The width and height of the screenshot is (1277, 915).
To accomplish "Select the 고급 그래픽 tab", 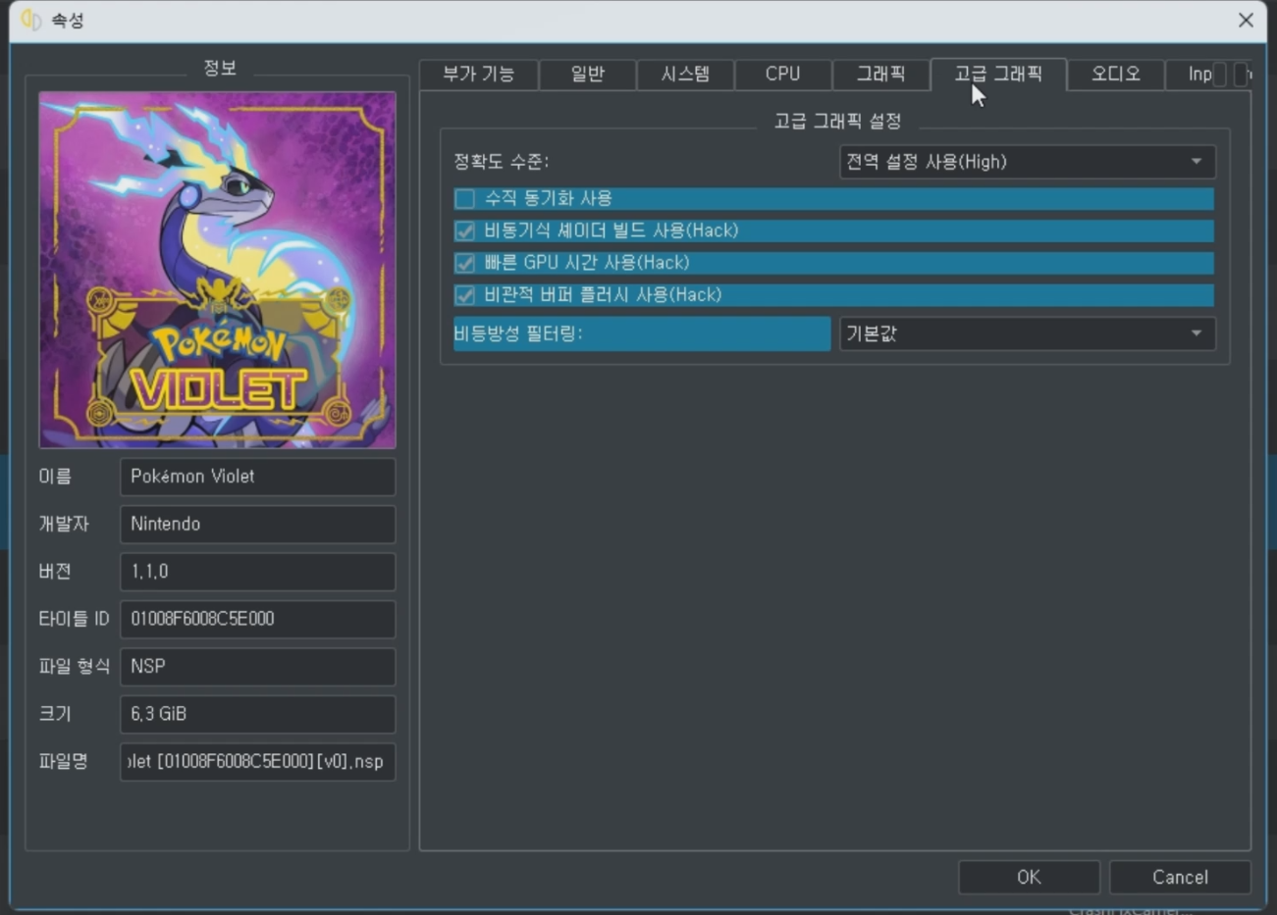I will (x=998, y=74).
